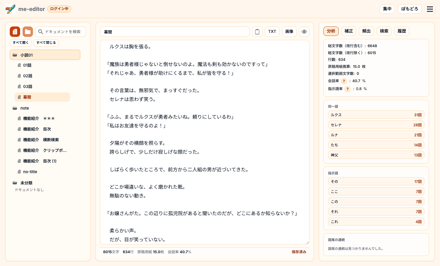
Task: Open the 頻出 analysis tab
Action: click(x=366, y=31)
